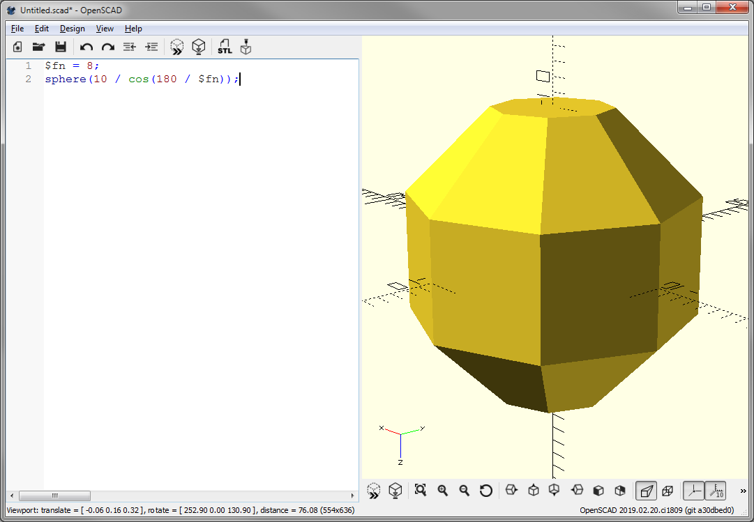The height and width of the screenshot is (522, 754).
Task: Click the Send to 3D print icon
Action: pos(246,47)
